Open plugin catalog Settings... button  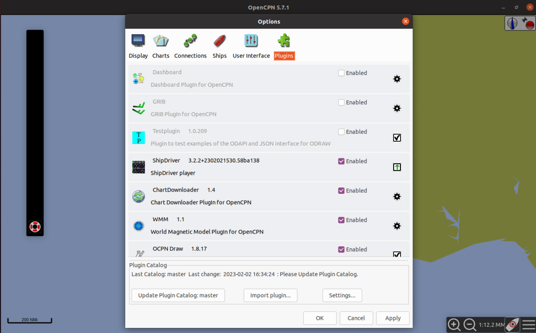click(x=342, y=295)
